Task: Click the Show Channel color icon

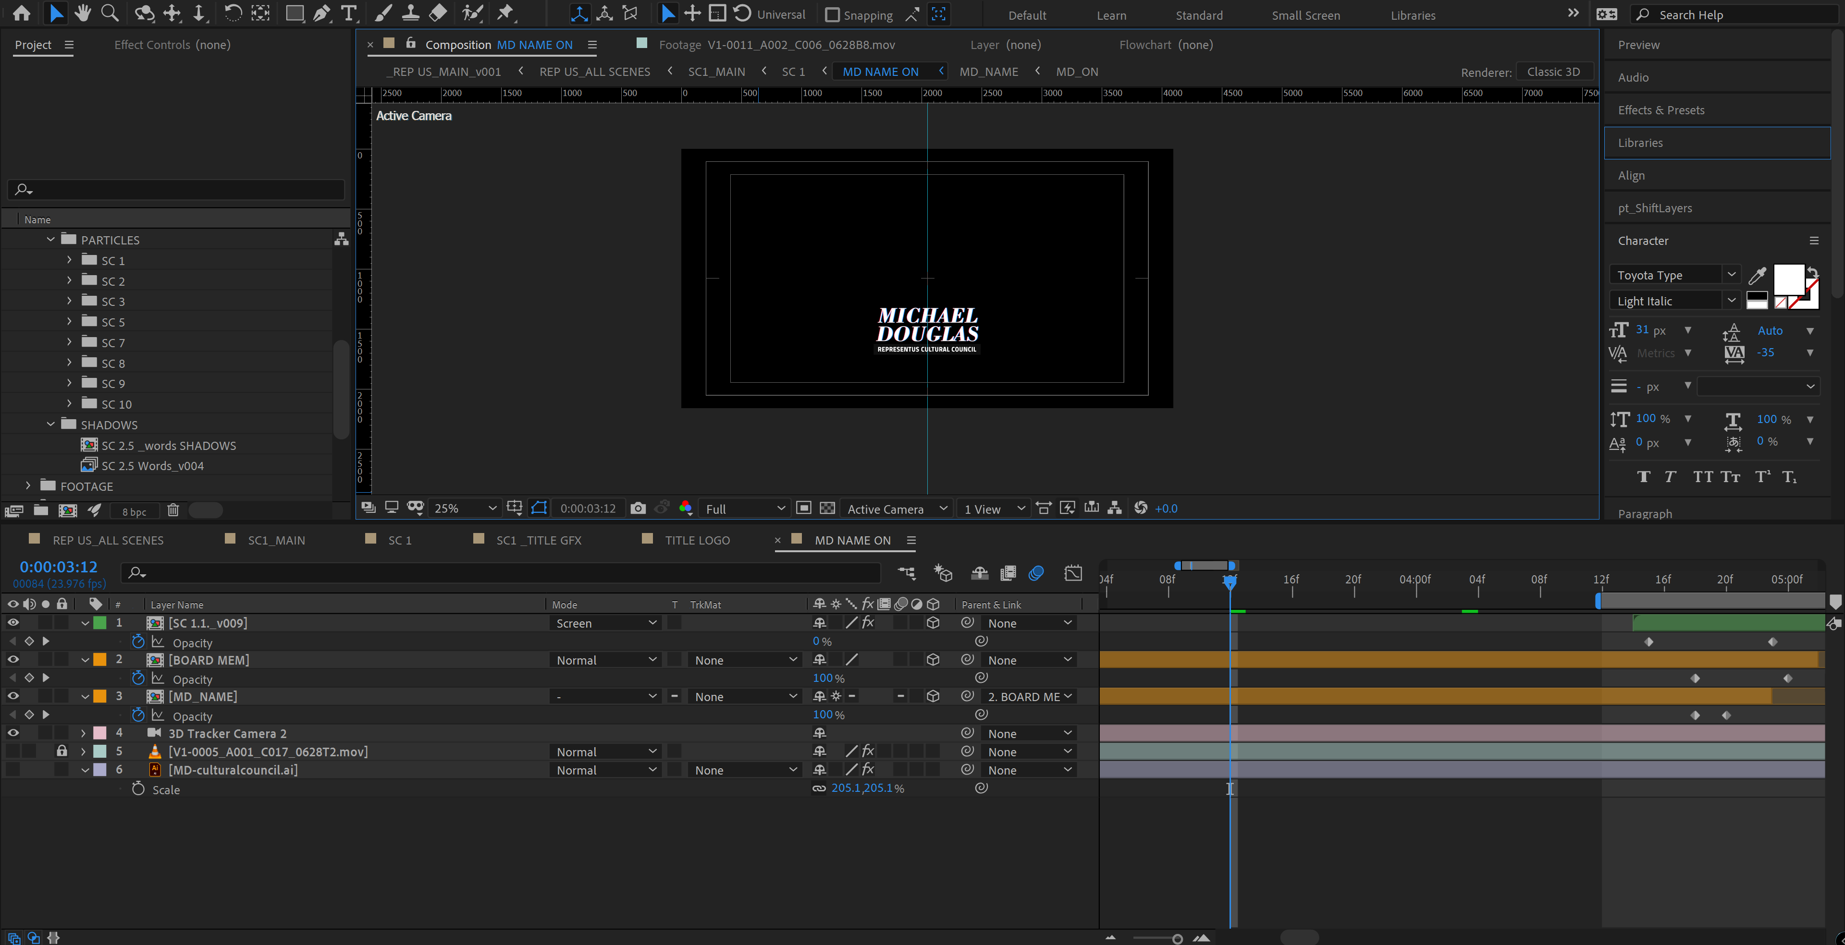Action: pyautogui.click(x=686, y=509)
